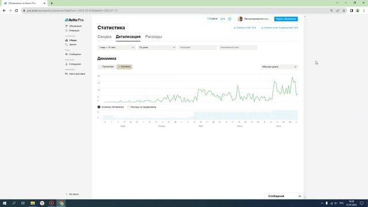This screenshot has width=368, height=207.
Task: Bookmark this page with star icon
Action: pos(344,10)
